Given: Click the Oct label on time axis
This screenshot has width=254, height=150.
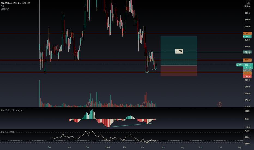Looking at the screenshot, I should [49, 147].
